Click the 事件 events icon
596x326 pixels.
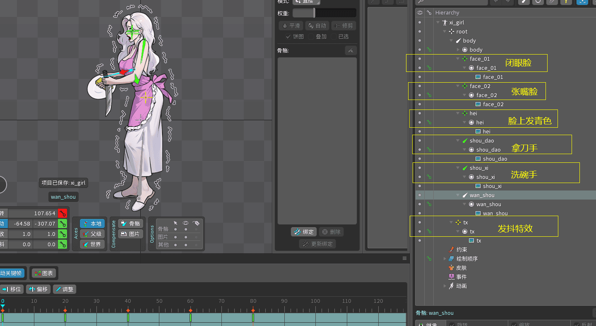[x=451, y=277]
